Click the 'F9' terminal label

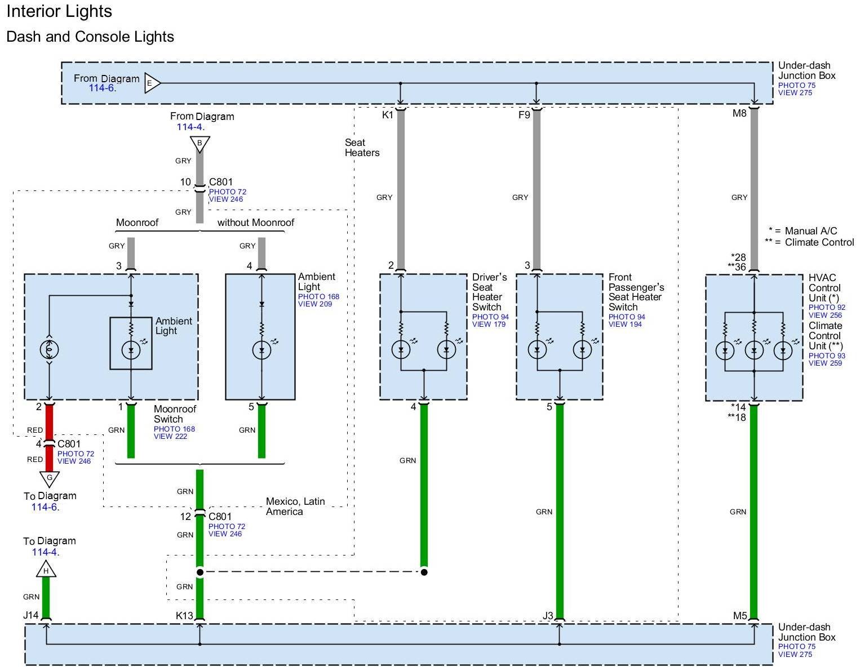524,115
